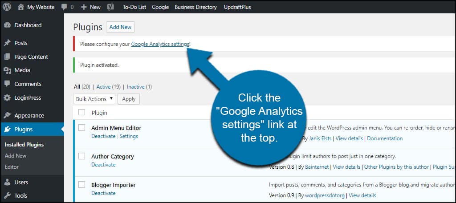Click the Admin Menu Editor plugin name
This screenshot has width=456, height=203.
[x=116, y=128]
